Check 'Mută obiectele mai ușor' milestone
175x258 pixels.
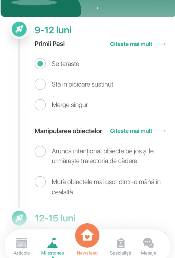click(x=40, y=182)
